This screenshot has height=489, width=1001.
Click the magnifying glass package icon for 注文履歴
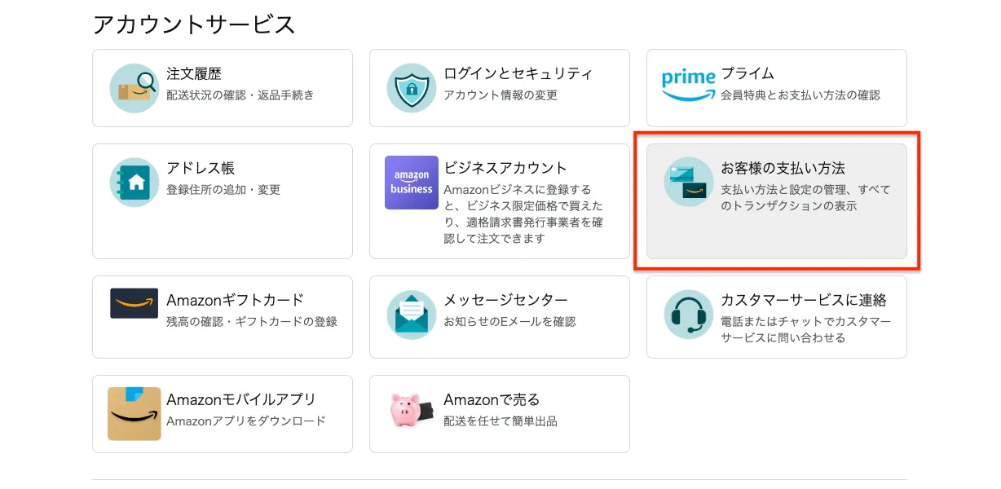tap(134, 87)
